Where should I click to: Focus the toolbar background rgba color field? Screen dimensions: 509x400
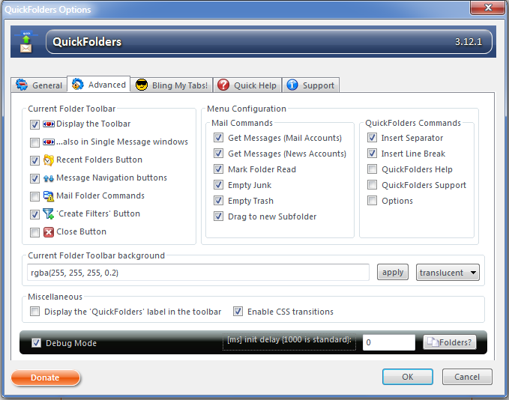199,273
